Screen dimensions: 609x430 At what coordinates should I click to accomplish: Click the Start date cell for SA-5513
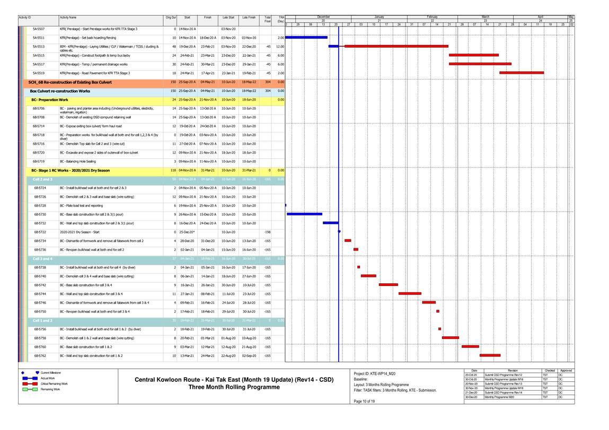[187, 46]
